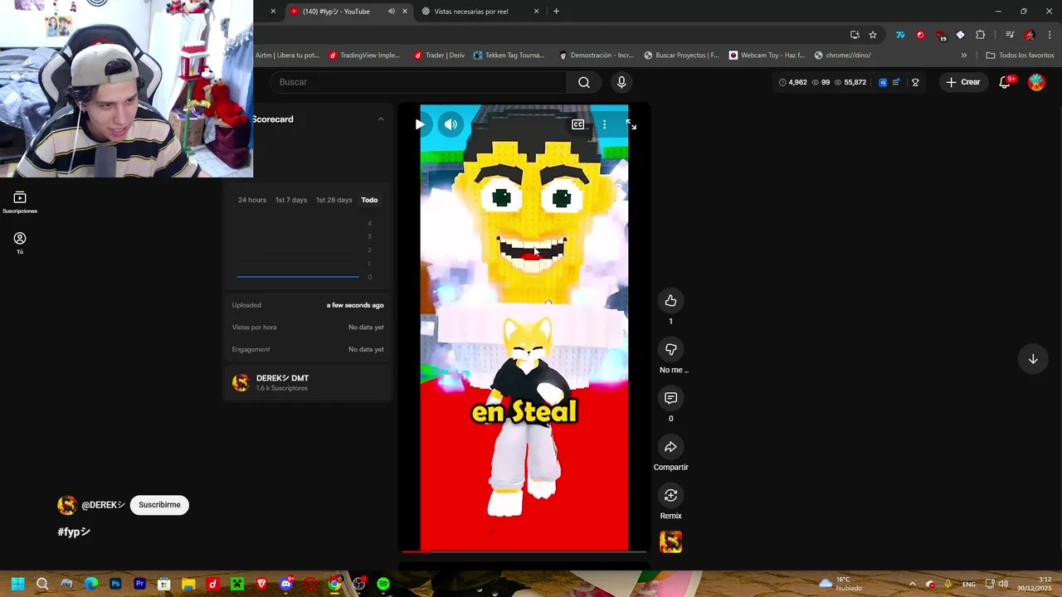
Task: Open the Todos los favoritos folder
Action: click(1020, 56)
